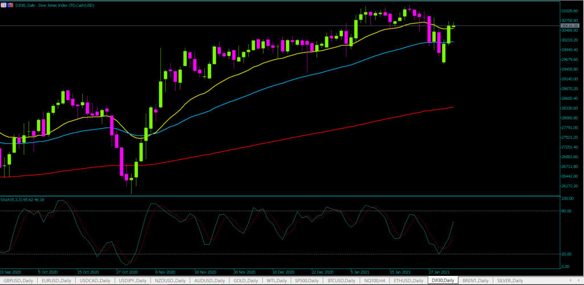The width and height of the screenshot is (584, 285).
Task: Select the NQ100,H4 chart tab
Action: [x=378, y=280]
